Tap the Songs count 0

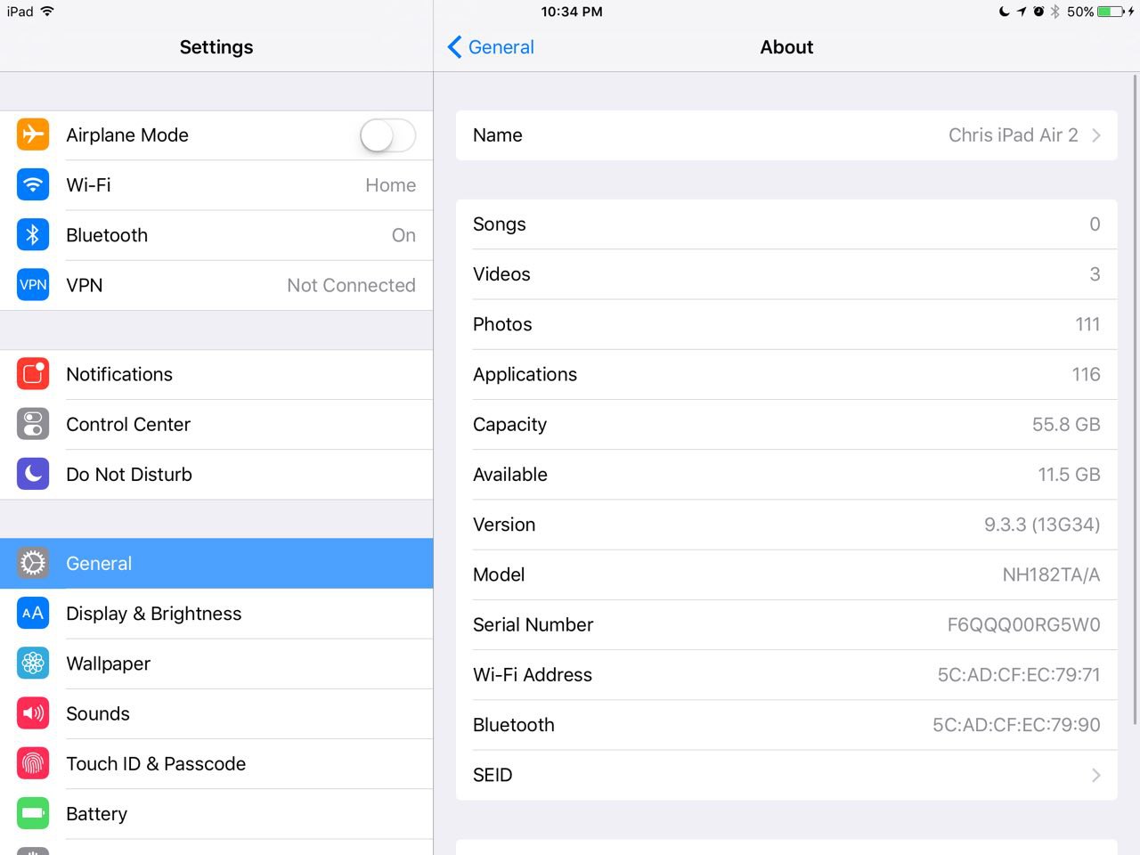click(x=1095, y=224)
